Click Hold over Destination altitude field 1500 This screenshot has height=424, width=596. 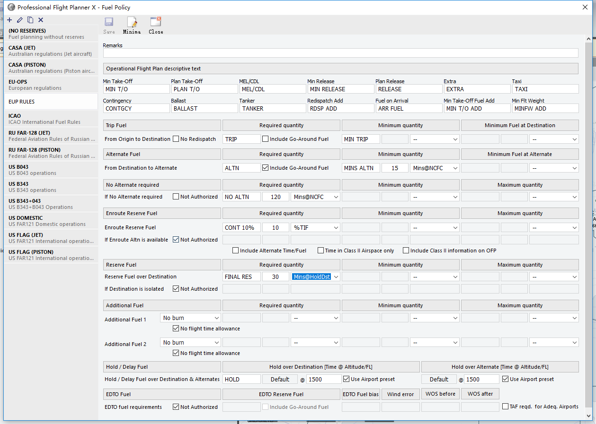[324, 379]
